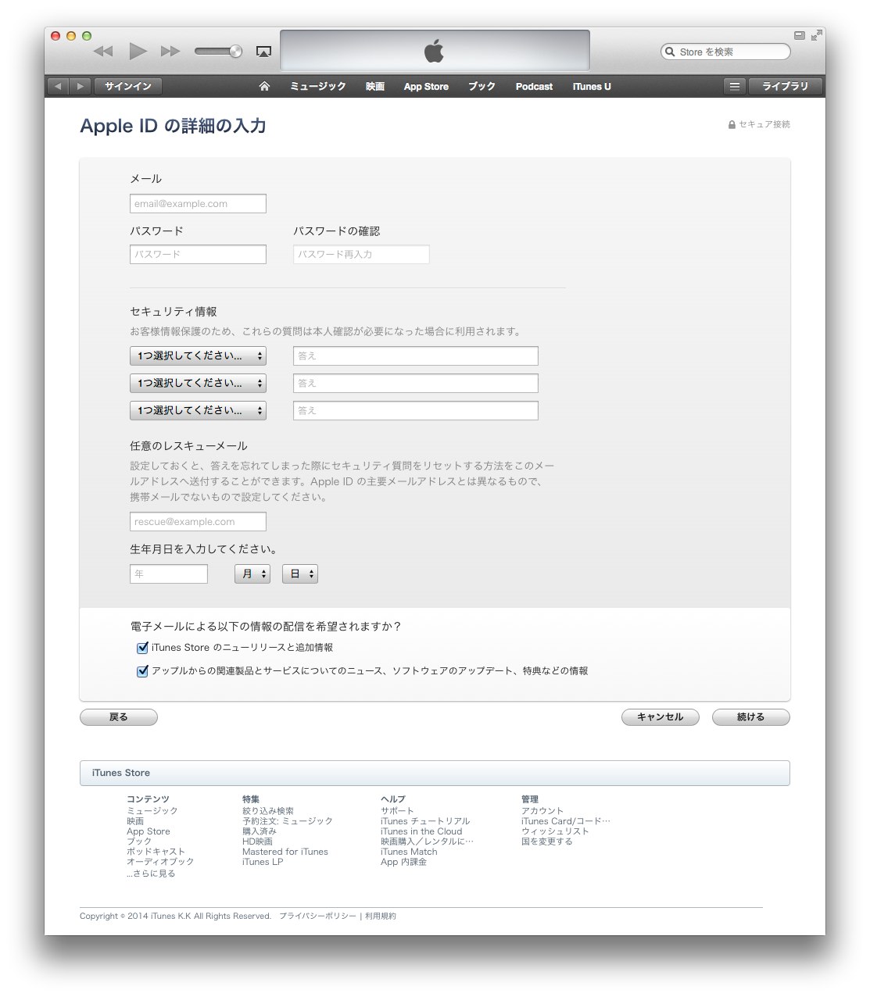This screenshot has height=997, width=870.
Task: Open the iTunes チュートリアル link
Action: [425, 821]
